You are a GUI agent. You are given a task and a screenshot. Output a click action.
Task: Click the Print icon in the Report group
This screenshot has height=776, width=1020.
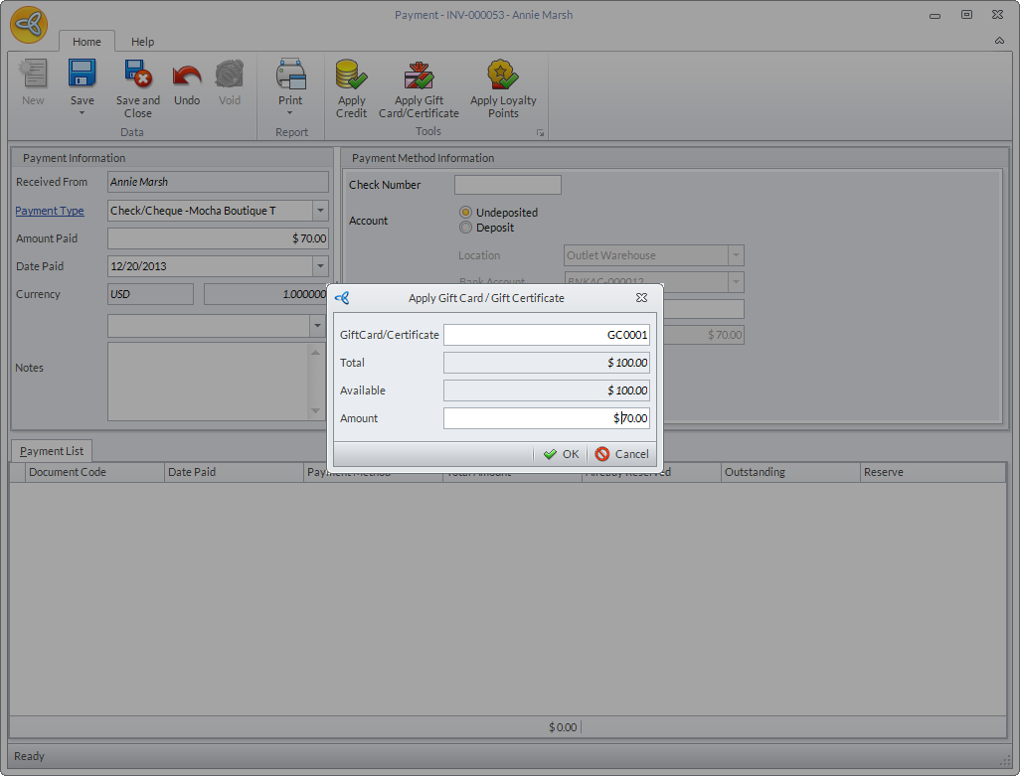pyautogui.click(x=290, y=75)
